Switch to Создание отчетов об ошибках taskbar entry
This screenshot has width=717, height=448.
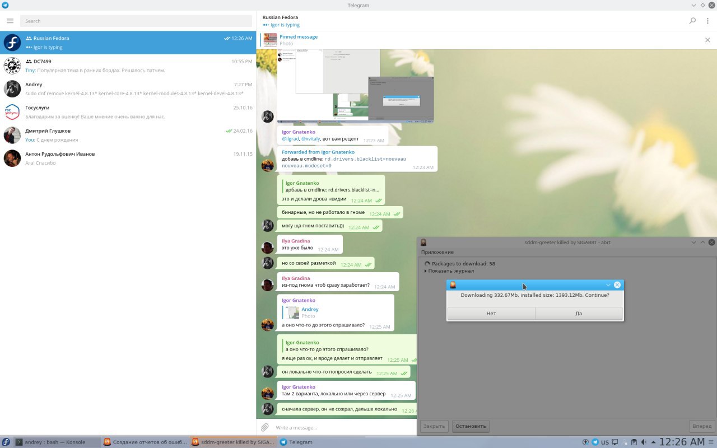point(145,442)
